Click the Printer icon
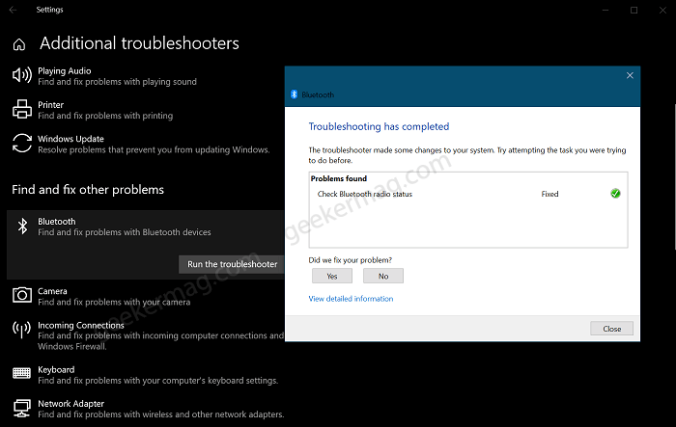The height and width of the screenshot is (427, 676). point(22,109)
